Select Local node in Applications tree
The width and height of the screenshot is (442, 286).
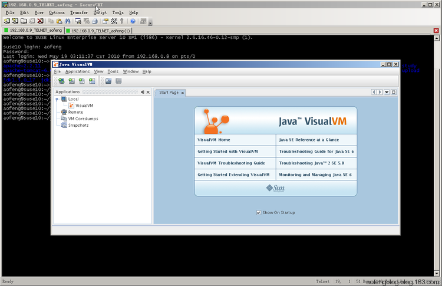click(73, 99)
